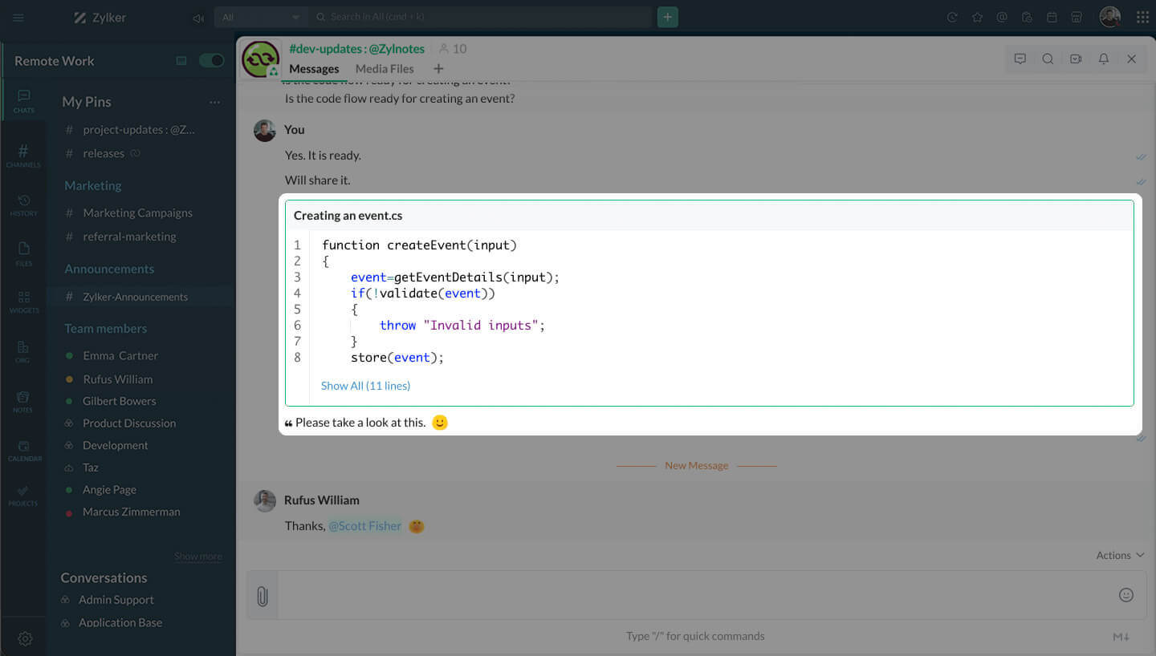Open the Admin Support conversation
Image resolution: width=1156 pixels, height=656 pixels.
(116, 600)
